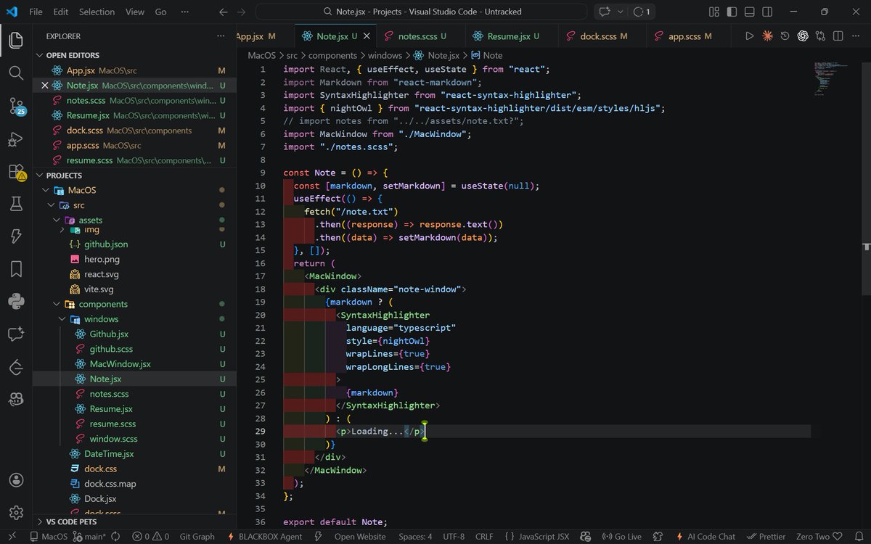
Task: Open the lightning bolt activity bar view
Action: point(16,236)
